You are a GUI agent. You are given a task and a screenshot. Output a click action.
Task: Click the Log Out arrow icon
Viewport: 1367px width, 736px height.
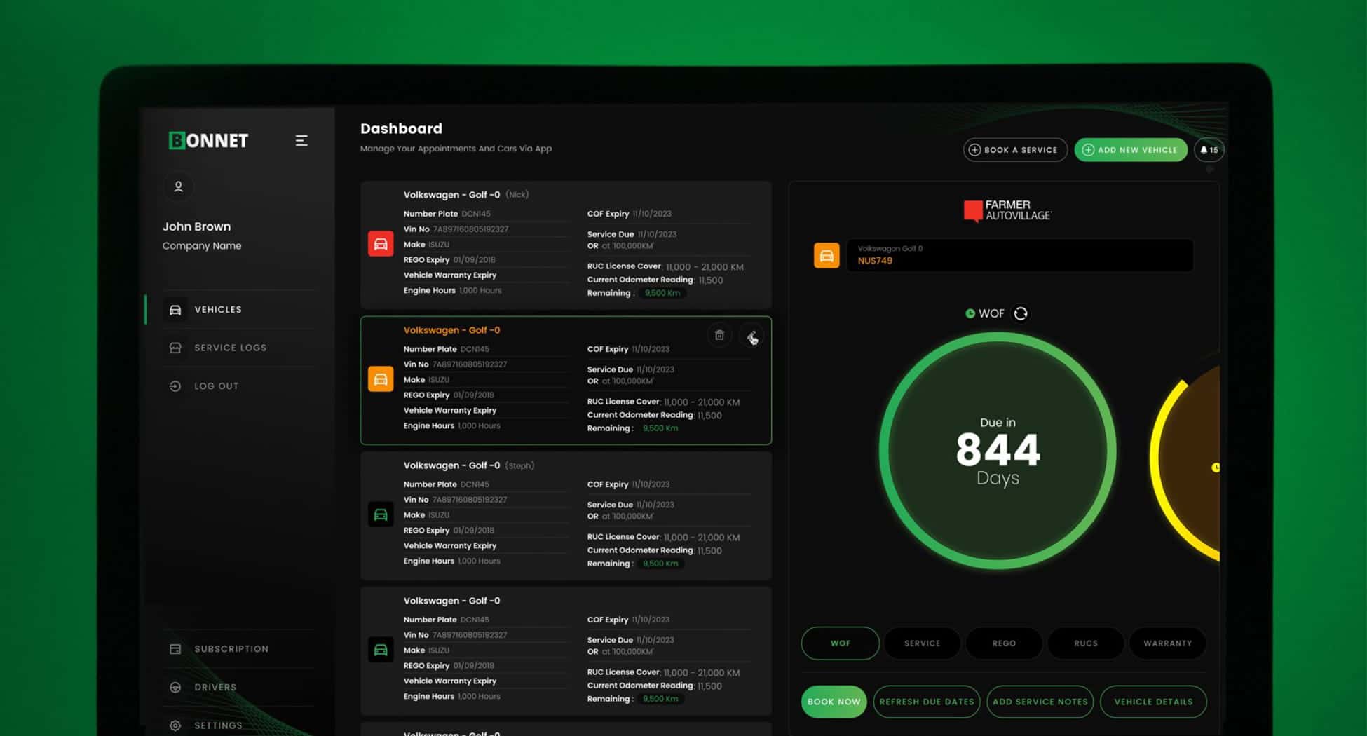[175, 386]
